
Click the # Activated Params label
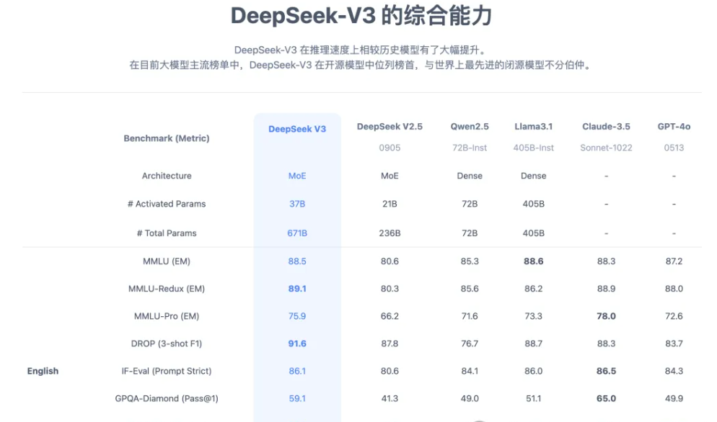167,204
